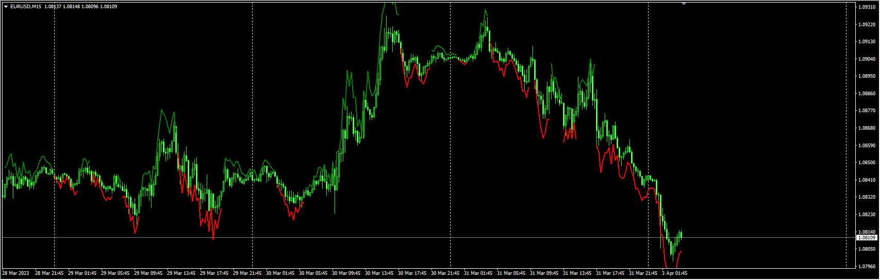Click the 30 Mar 17:45 time label
This screenshot has height=280, width=880.
pyautogui.click(x=412, y=273)
